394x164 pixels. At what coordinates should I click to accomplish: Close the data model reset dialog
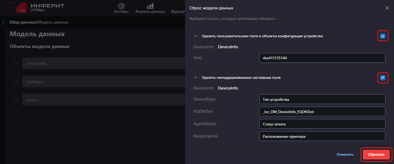point(387,8)
